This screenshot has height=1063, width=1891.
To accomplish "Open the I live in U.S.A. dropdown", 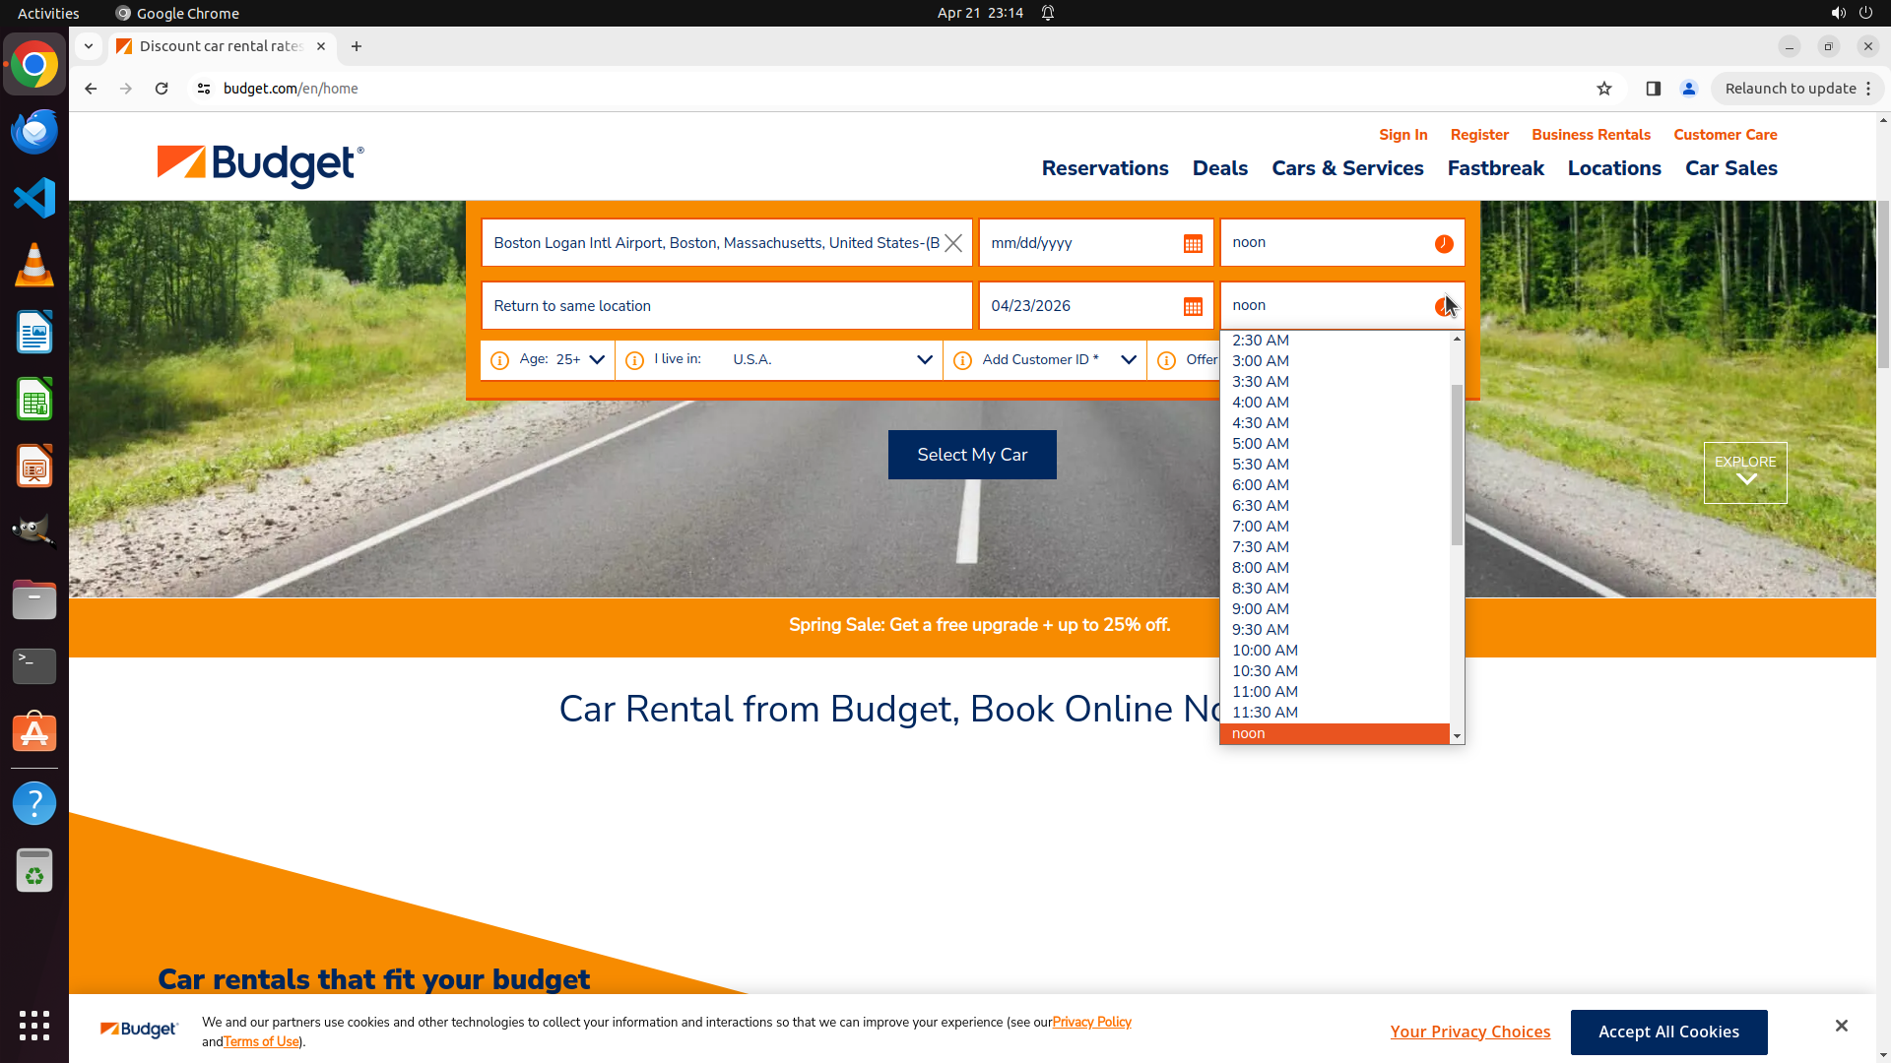I will tap(924, 360).
